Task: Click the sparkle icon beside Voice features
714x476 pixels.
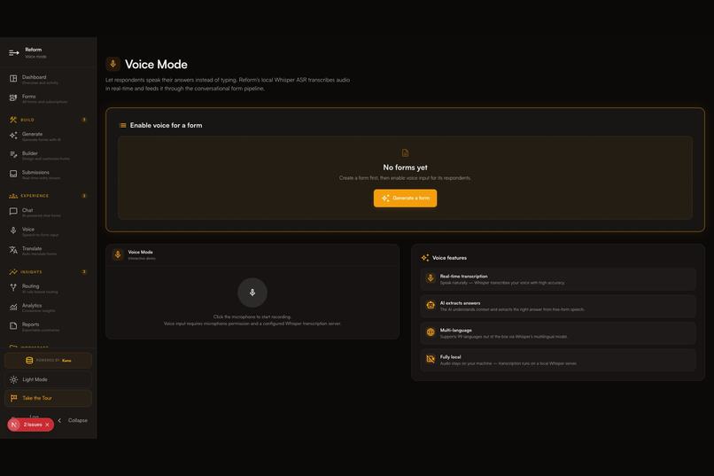Action: point(425,258)
